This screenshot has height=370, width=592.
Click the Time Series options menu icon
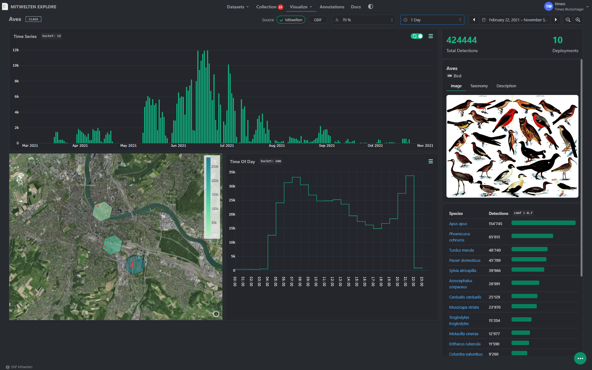[430, 36]
